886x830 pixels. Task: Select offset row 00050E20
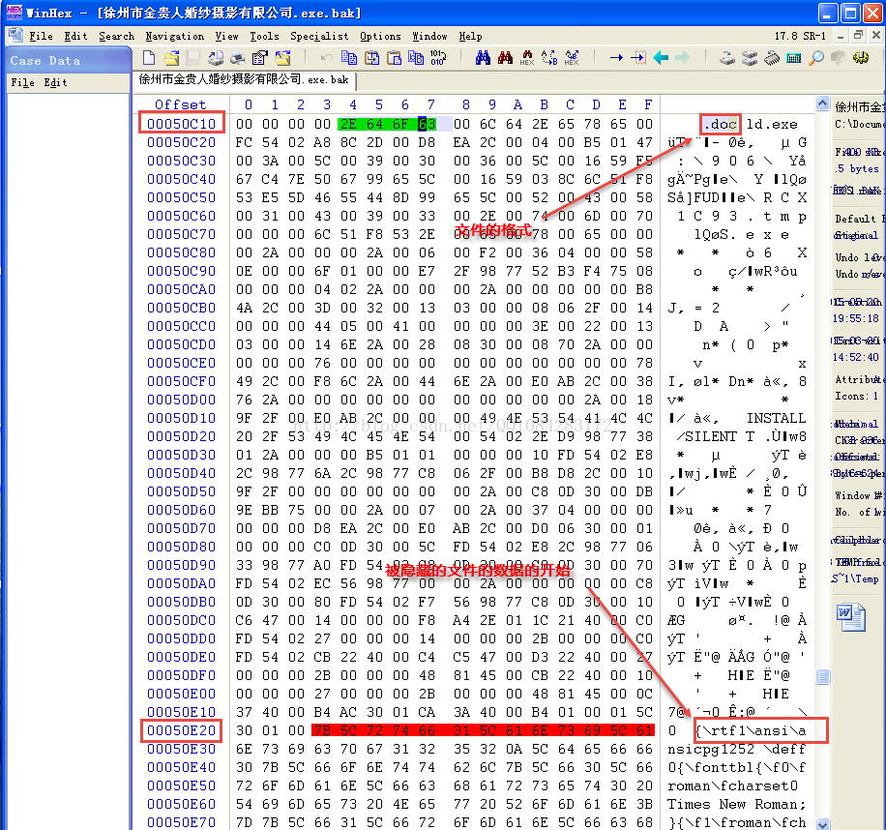click(x=182, y=730)
